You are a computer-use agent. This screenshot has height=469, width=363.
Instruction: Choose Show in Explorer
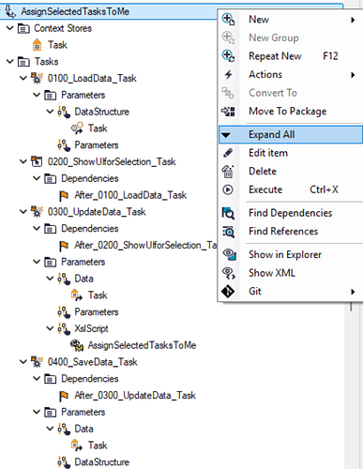pos(291,254)
